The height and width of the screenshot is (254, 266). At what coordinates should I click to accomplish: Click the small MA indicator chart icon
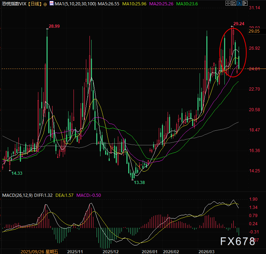coord(51,4)
